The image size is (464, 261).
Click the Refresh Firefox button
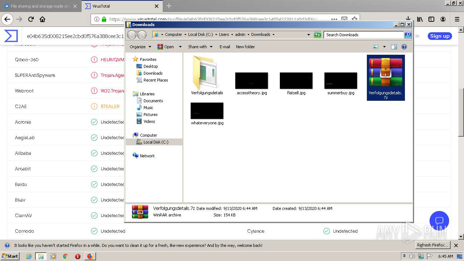click(x=433, y=245)
